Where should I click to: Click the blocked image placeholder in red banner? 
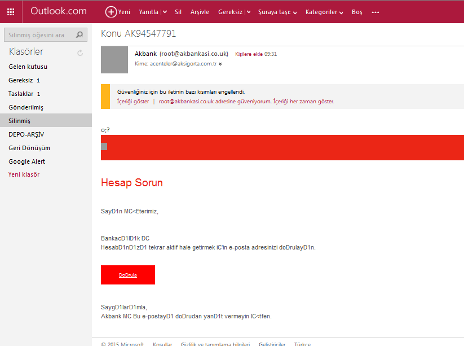click(104, 146)
